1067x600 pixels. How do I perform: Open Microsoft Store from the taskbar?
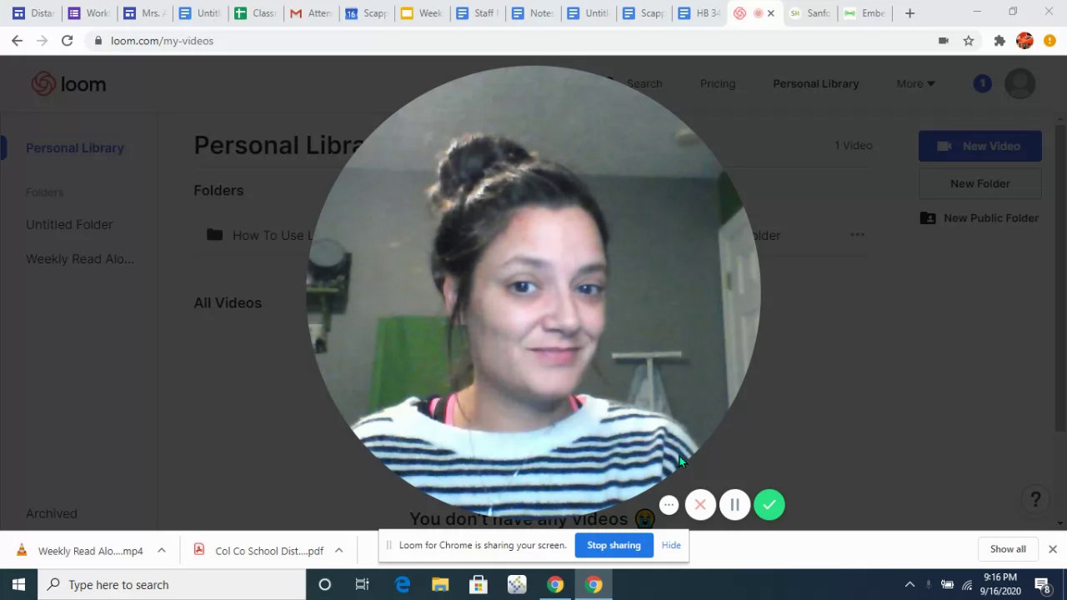[478, 584]
